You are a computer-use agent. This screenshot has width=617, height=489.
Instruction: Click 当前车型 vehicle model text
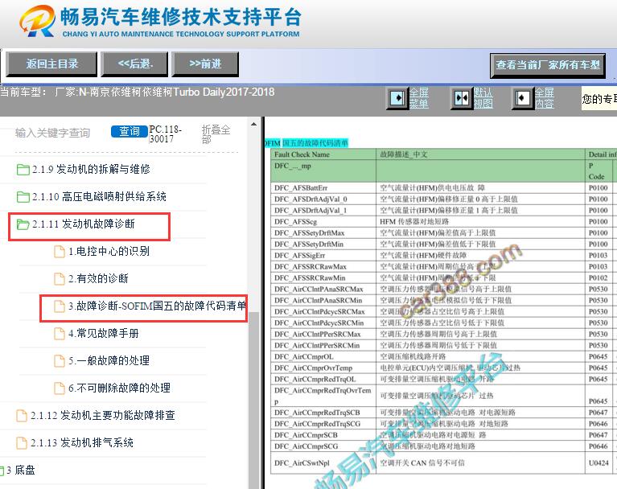(x=138, y=92)
